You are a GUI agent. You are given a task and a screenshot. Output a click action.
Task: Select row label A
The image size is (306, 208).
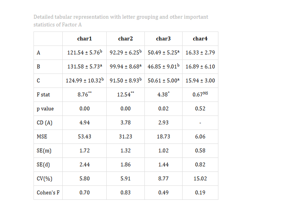(x=39, y=52)
